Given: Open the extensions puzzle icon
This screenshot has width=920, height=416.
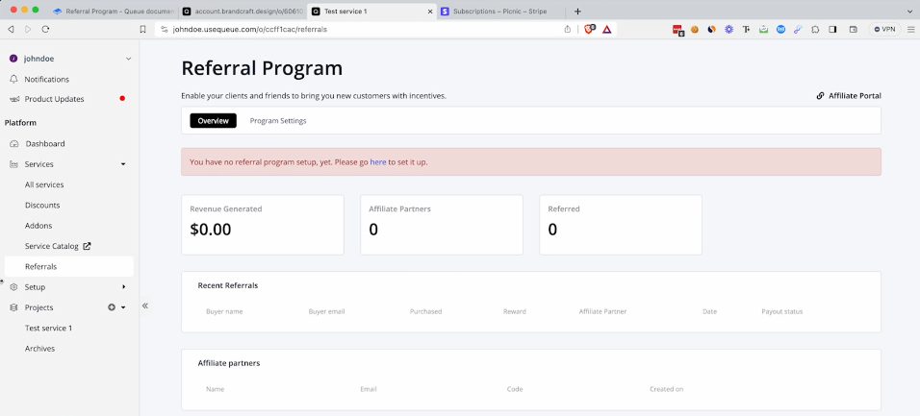Looking at the screenshot, I should pyautogui.click(x=815, y=29).
